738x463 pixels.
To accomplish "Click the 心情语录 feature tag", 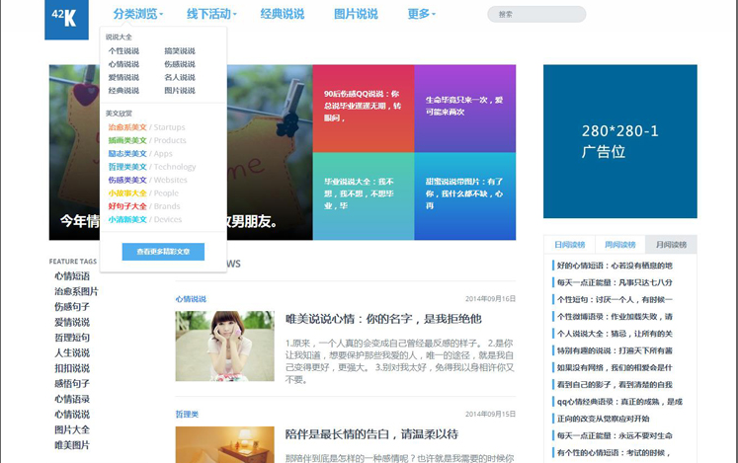I will 72,399.
